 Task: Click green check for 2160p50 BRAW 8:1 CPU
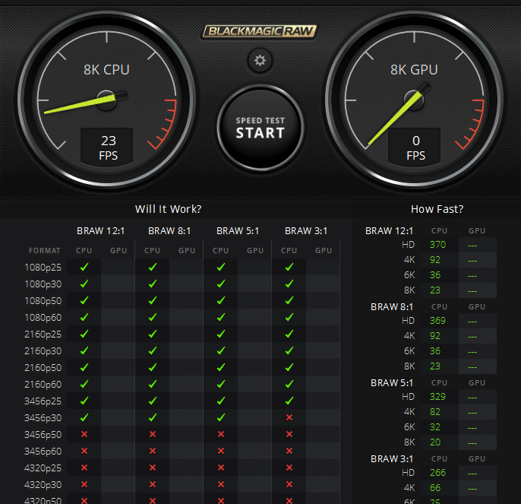(153, 367)
